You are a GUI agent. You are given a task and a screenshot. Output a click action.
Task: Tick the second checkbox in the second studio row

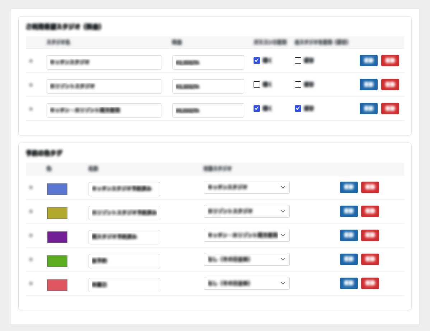(x=298, y=85)
